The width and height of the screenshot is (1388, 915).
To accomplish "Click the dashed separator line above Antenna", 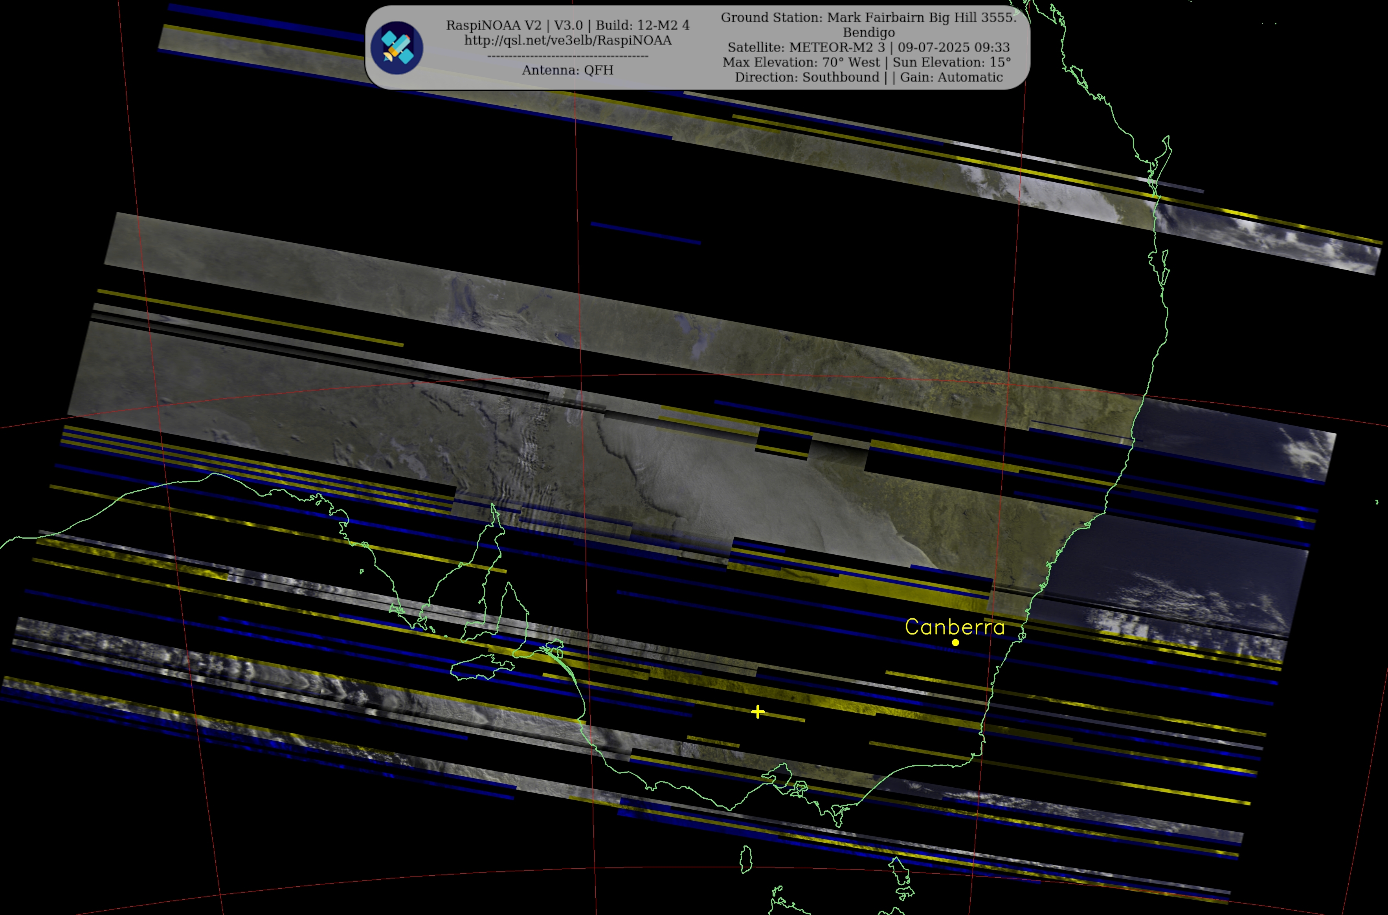I will coord(567,56).
